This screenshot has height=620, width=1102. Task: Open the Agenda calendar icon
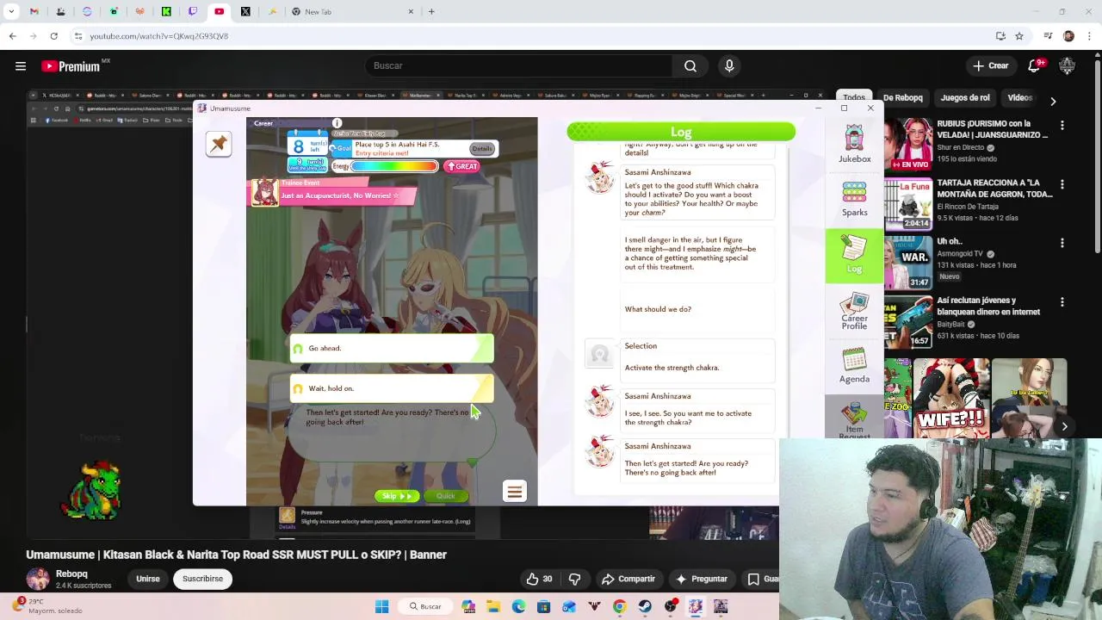tap(854, 365)
